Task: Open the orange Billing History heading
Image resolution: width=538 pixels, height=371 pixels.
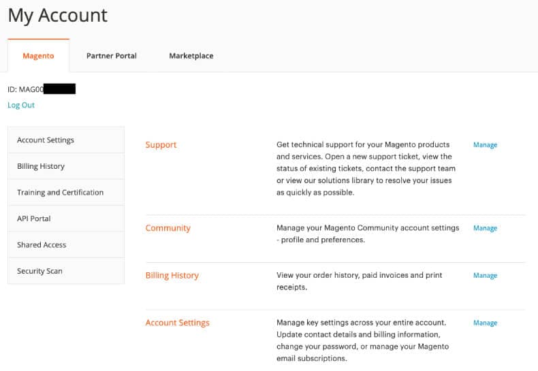Action: 172,276
